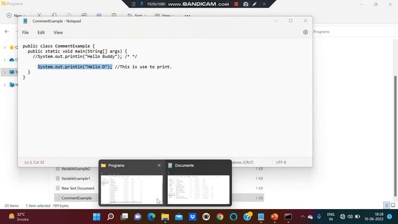The height and width of the screenshot is (224, 398).
Task: Open Windows Start menu
Action: (x=97, y=217)
